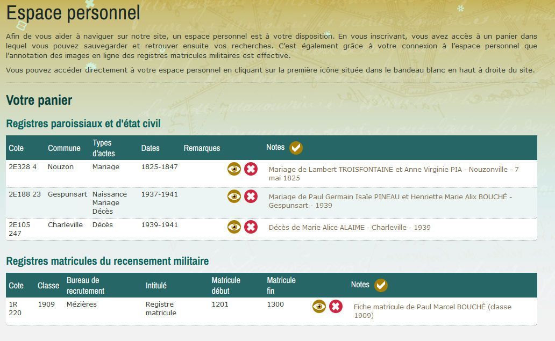Delete the Mézières 1909 matricule entry
This screenshot has height=341, width=555.
336,307
